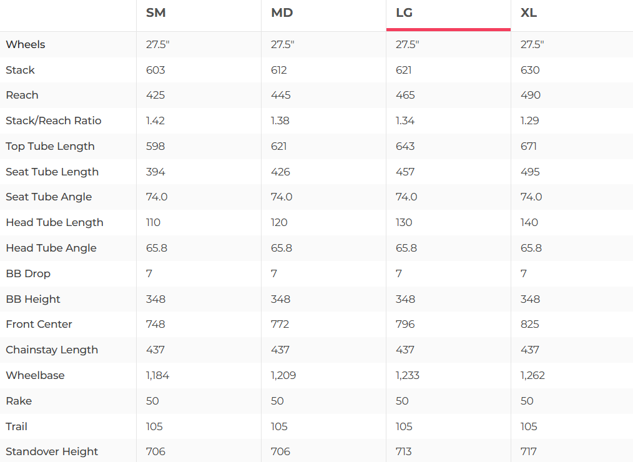The image size is (633, 462).
Task: Select the Front Center row label
Action: (39, 324)
